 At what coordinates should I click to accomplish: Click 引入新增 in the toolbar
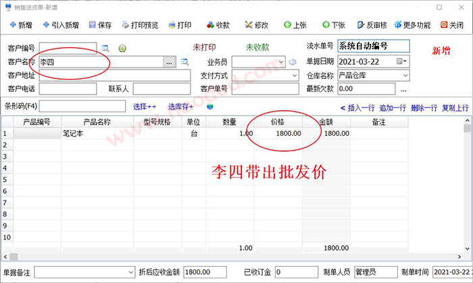61,25
